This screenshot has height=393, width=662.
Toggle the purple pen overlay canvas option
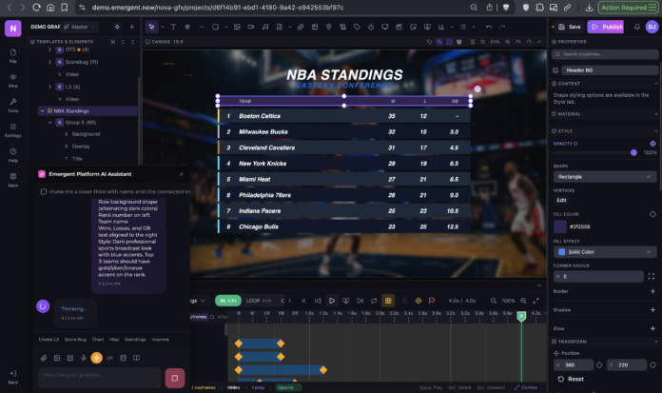[x=439, y=42]
